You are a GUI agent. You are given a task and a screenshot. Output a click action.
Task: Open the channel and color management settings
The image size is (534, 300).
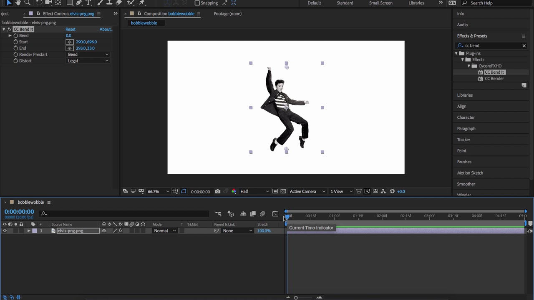[x=234, y=192]
